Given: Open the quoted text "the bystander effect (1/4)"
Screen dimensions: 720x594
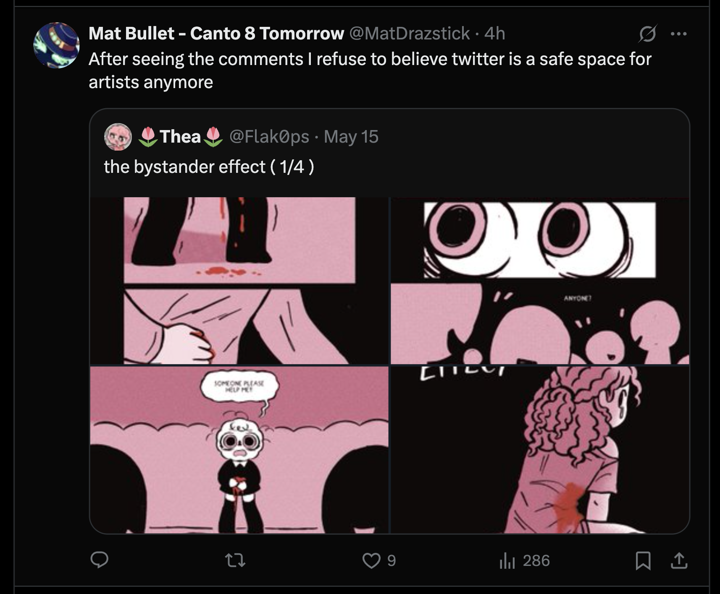Looking at the screenshot, I should pos(209,167).
